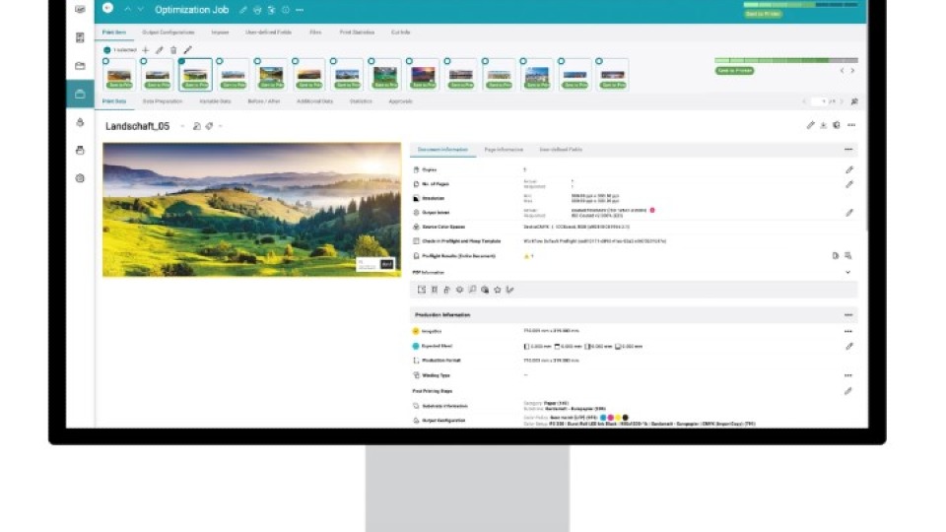Click the trash icon above the thumbnails

(x=173, y=50)
